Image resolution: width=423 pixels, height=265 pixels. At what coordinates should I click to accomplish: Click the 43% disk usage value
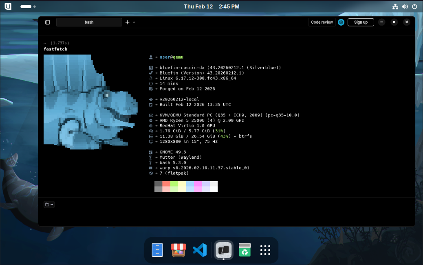point(224,136)
